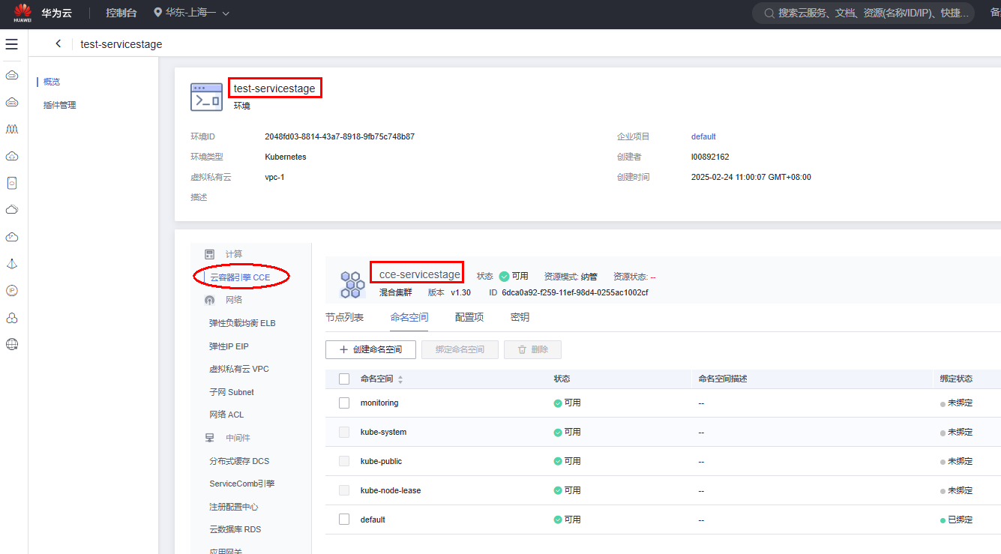The height and width of the screenshot is (554, 1001).
Task: Sort by the 命名空间 column arrows
Action: (x=400, y=379)
